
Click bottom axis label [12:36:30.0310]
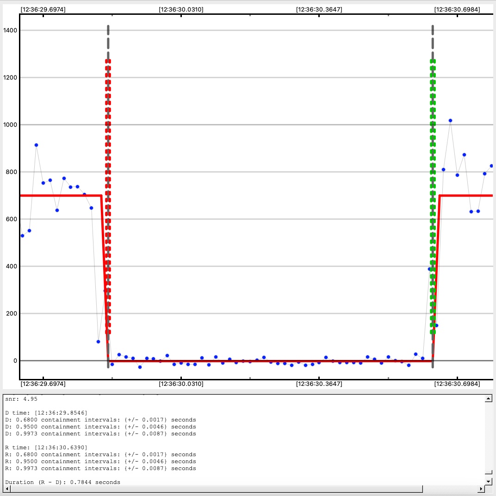(x=181, y=384)
